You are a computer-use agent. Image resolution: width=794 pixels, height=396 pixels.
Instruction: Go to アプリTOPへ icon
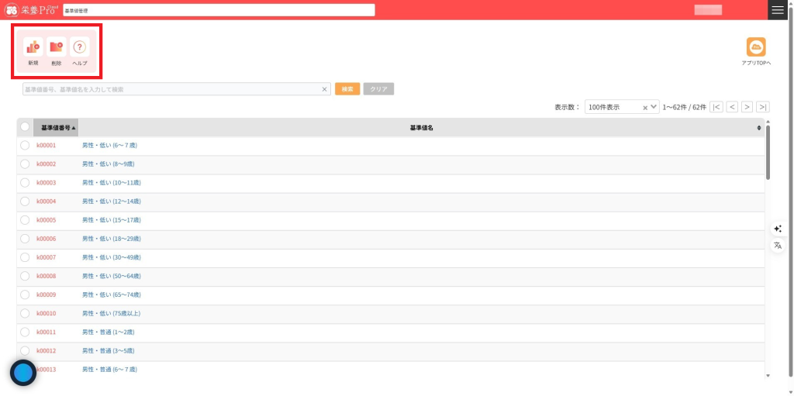coord(755,47)
